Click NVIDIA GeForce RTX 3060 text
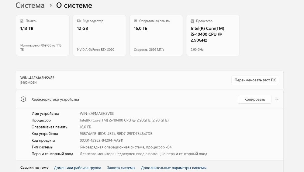 [95, 50]
